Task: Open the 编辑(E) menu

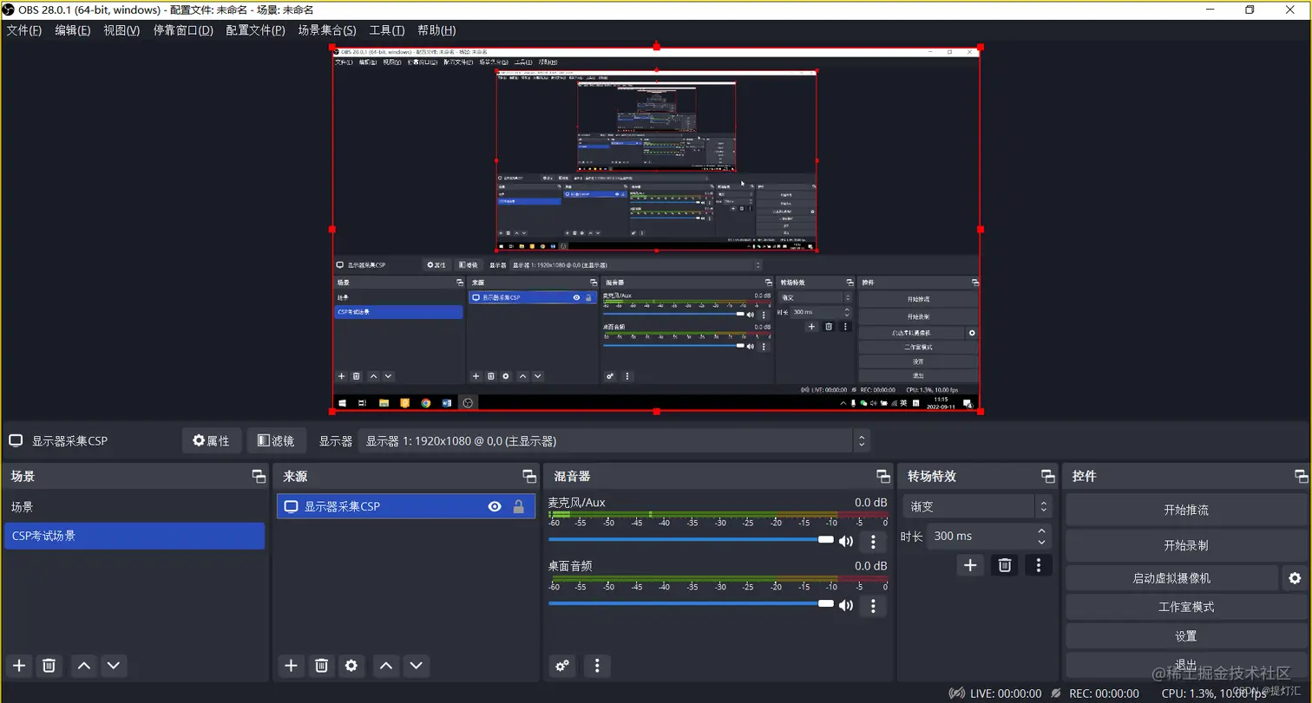Action: (x=72, y=30)
